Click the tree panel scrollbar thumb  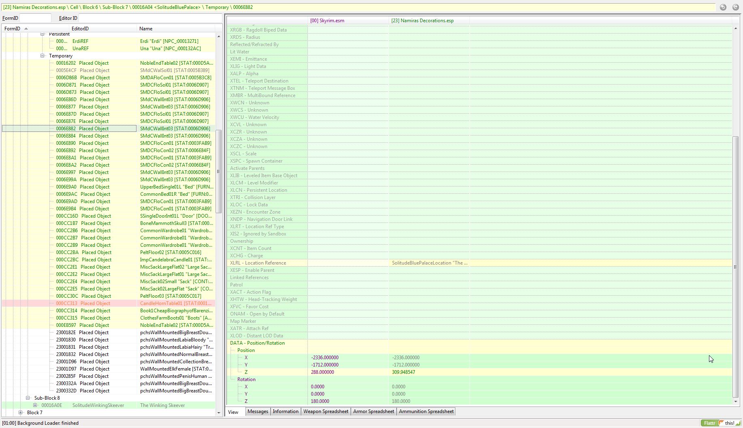[219, 171]
